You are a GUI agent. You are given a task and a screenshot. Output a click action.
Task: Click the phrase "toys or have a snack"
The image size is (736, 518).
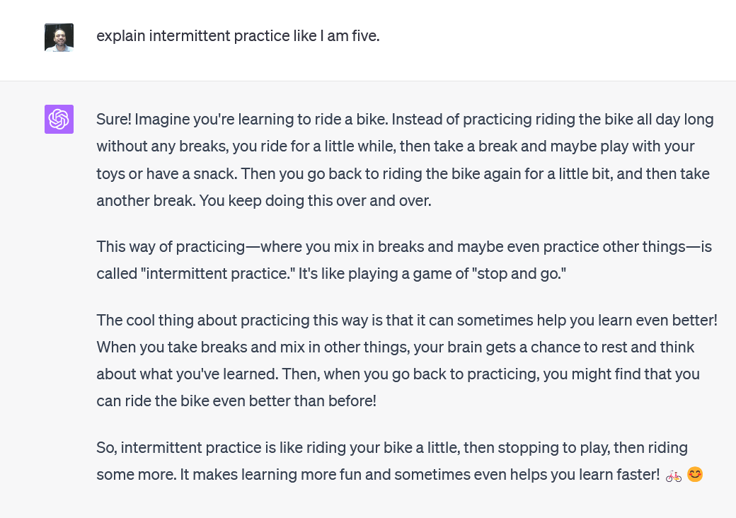click(166, 174)
